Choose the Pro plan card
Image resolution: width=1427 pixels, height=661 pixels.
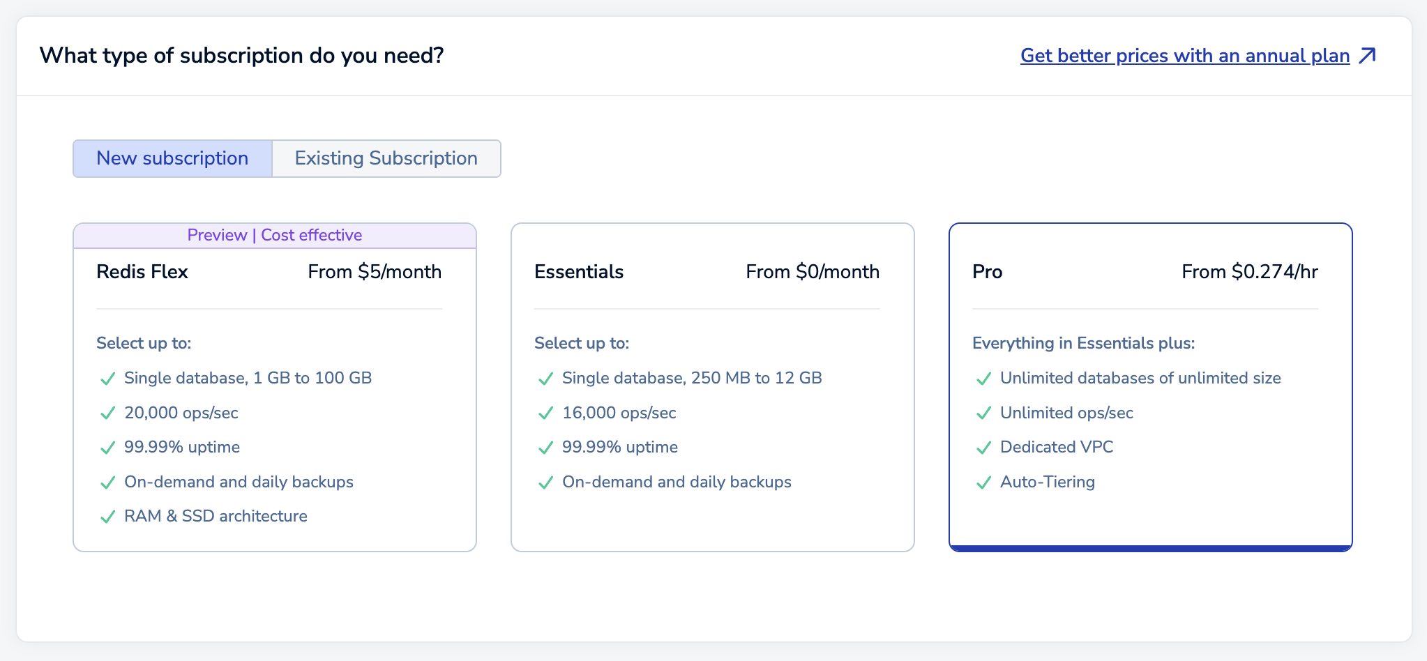(x=1151, y=387)
